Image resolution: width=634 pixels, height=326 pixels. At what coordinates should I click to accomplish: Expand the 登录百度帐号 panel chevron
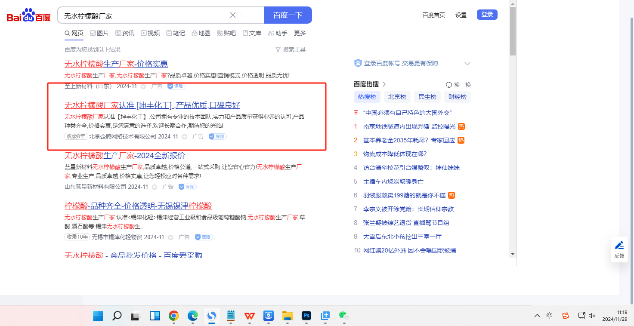point(467,64)
